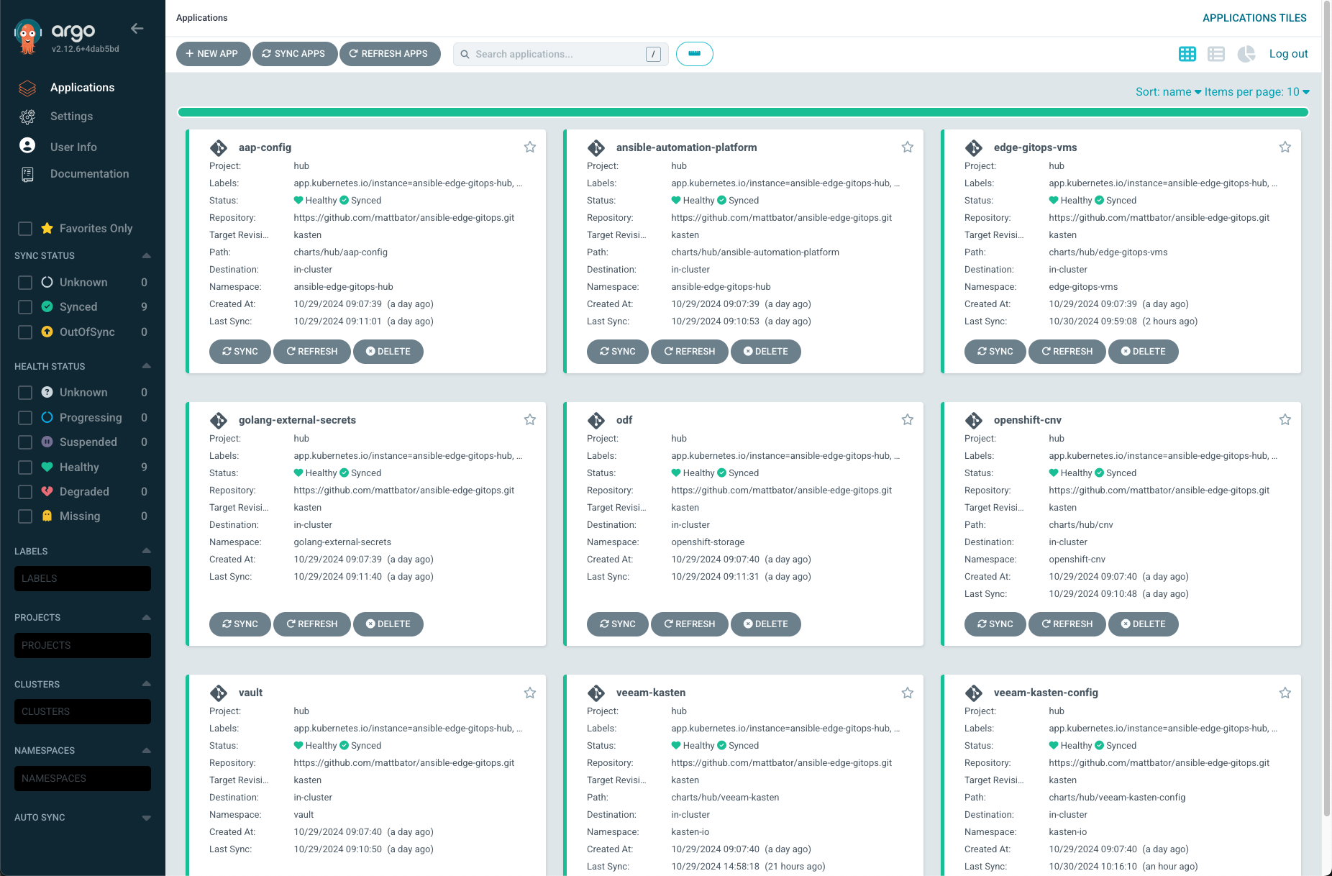Favorite the veeam-kasten star
Screen dimensions: 1332x876
908,693
